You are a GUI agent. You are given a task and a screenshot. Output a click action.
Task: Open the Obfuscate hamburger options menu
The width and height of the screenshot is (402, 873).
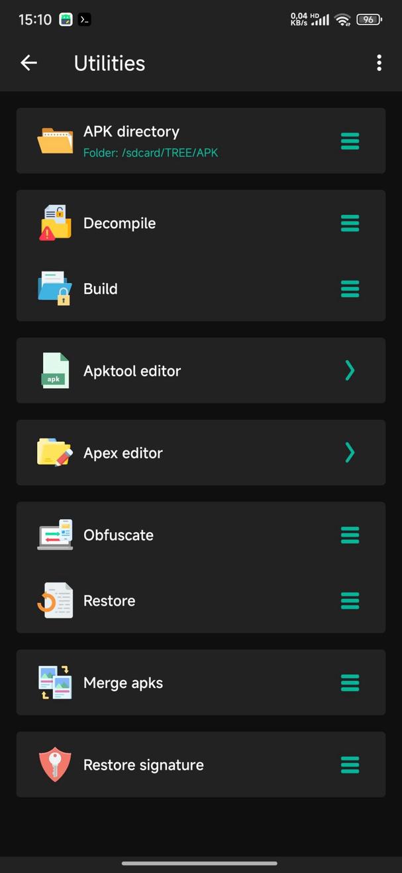(350, 535)
